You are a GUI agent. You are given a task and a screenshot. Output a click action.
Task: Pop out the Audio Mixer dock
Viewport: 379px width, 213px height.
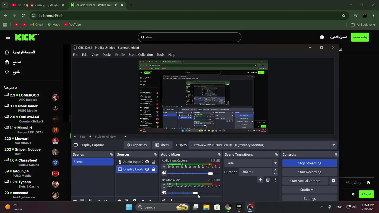tap(219, 154)
